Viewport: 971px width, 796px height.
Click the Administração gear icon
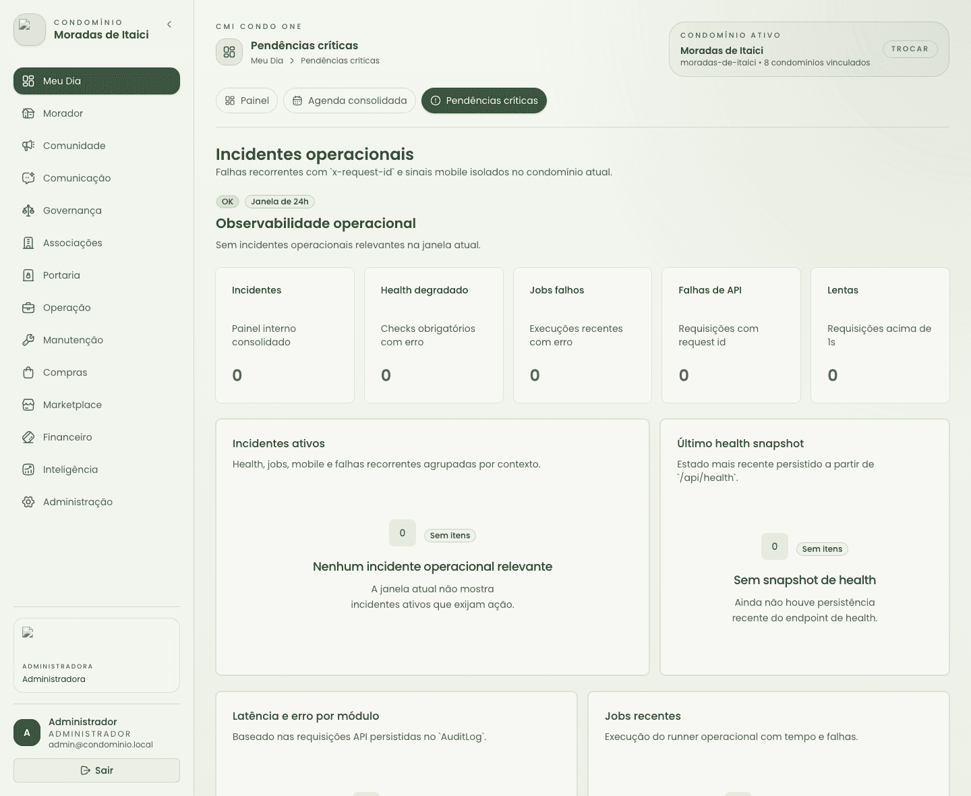point(28,502)
